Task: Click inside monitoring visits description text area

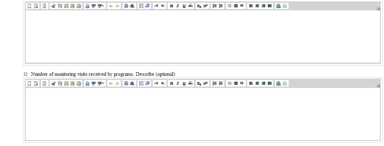Action: 203,114
